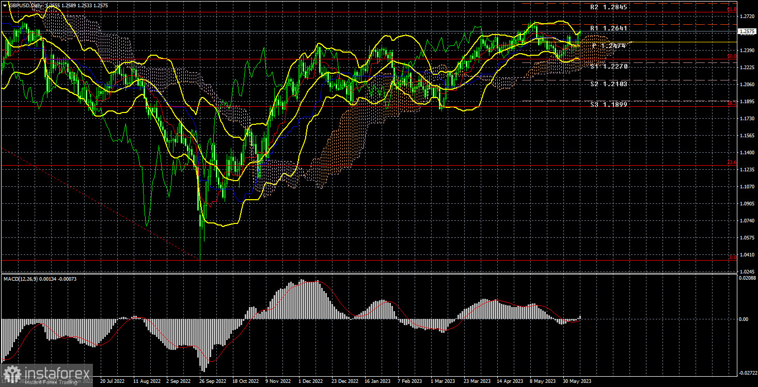Click the 1.0740 price scale value
Image resolution: width=758 pixels, height=387 pixels.
pos(747,221)
